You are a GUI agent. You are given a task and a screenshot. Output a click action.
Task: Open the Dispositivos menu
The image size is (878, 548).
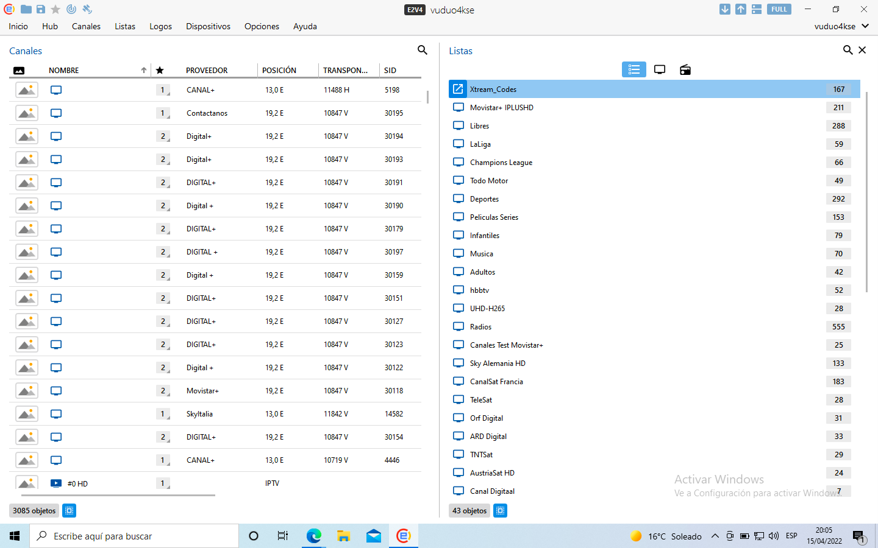208,26
